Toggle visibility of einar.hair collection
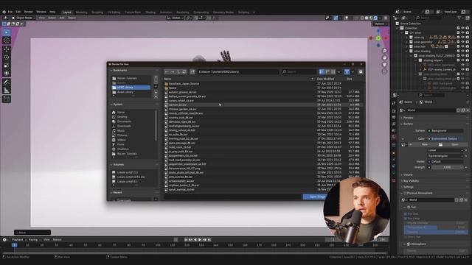The width and height of the screenshot is (472, 265). pyautogui.click(x=462, y=46)
